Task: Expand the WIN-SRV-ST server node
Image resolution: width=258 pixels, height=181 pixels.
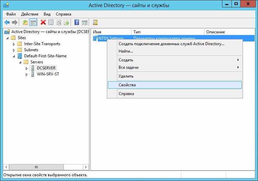Action: pos(27,74)
